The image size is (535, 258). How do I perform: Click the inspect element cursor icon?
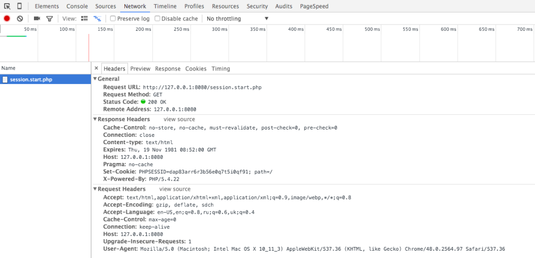click(x=7, y=6)
